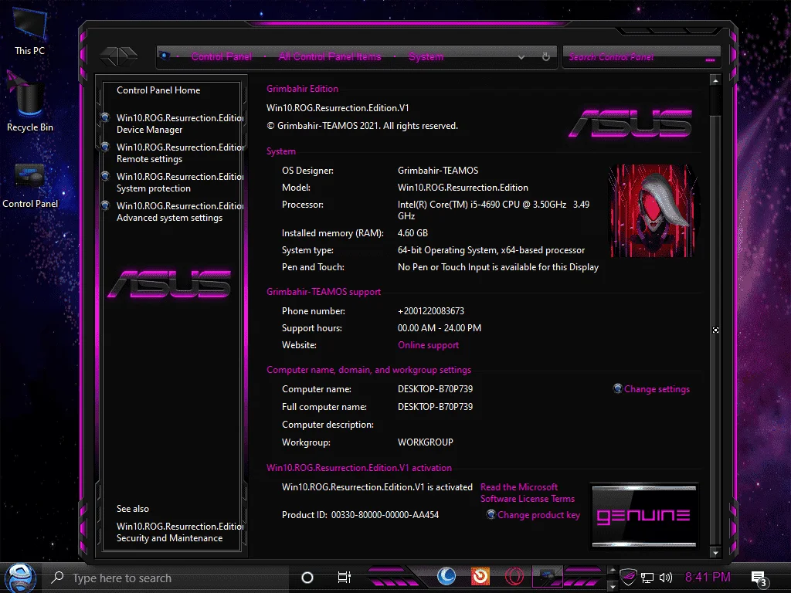The image size is (791, 593).
Task: Open Advanced system settings link
Action: click(180, 212)
